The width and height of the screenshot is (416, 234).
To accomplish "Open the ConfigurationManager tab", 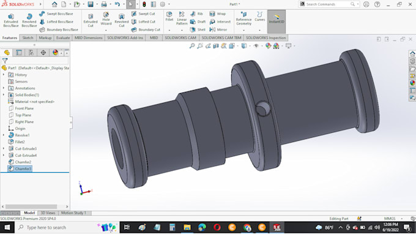I will point(31,53).
